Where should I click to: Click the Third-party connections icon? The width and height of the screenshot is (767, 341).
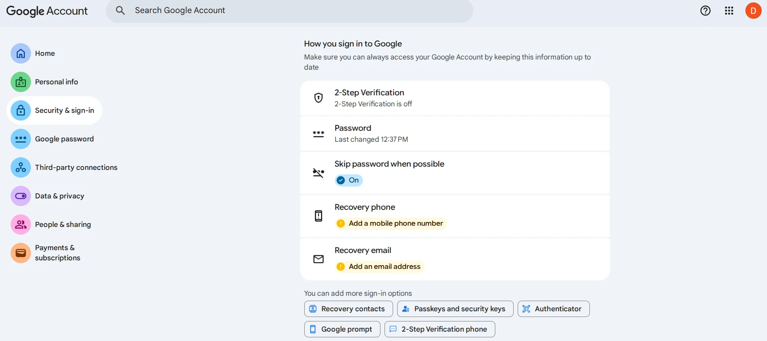[21, 167]
